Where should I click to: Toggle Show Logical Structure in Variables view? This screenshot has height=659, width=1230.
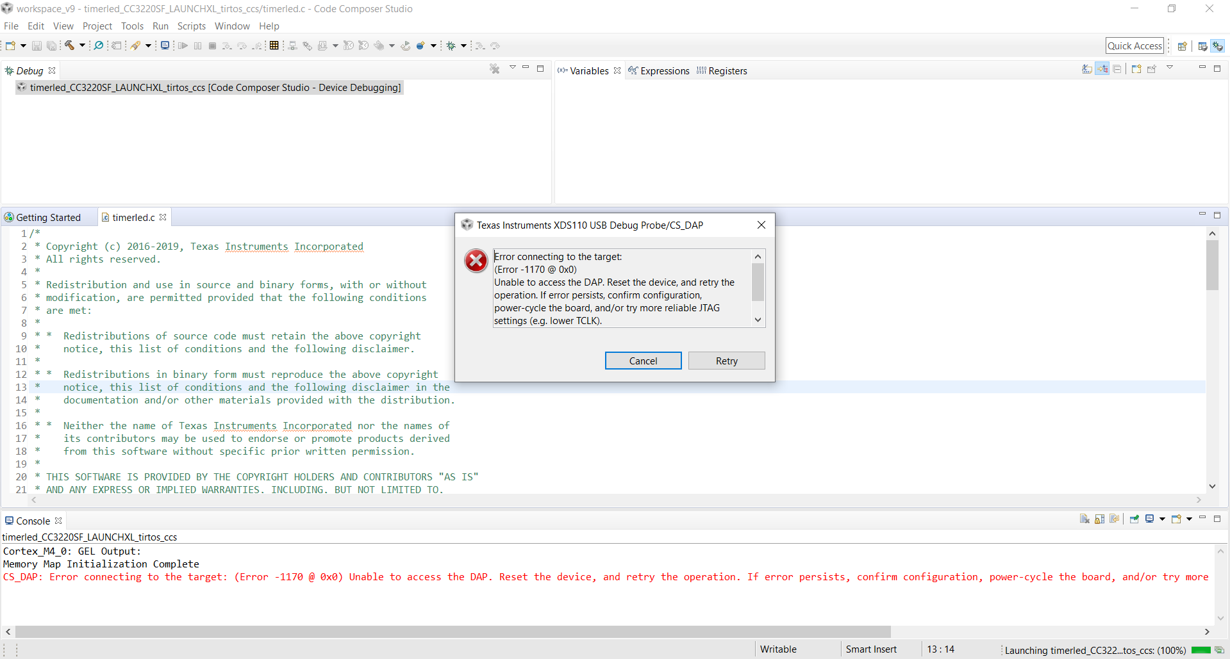pos(1102,69)
